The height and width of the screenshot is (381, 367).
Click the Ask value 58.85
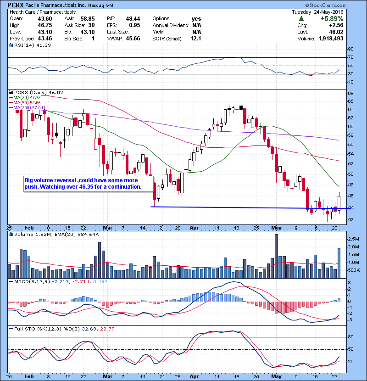point(88,19)
